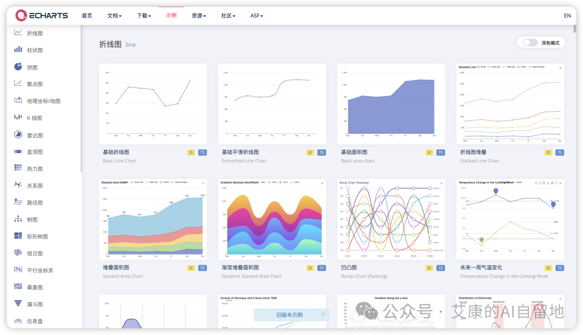Select the gauge icon 仪表盘
The image size is (583, 335).
18,321
